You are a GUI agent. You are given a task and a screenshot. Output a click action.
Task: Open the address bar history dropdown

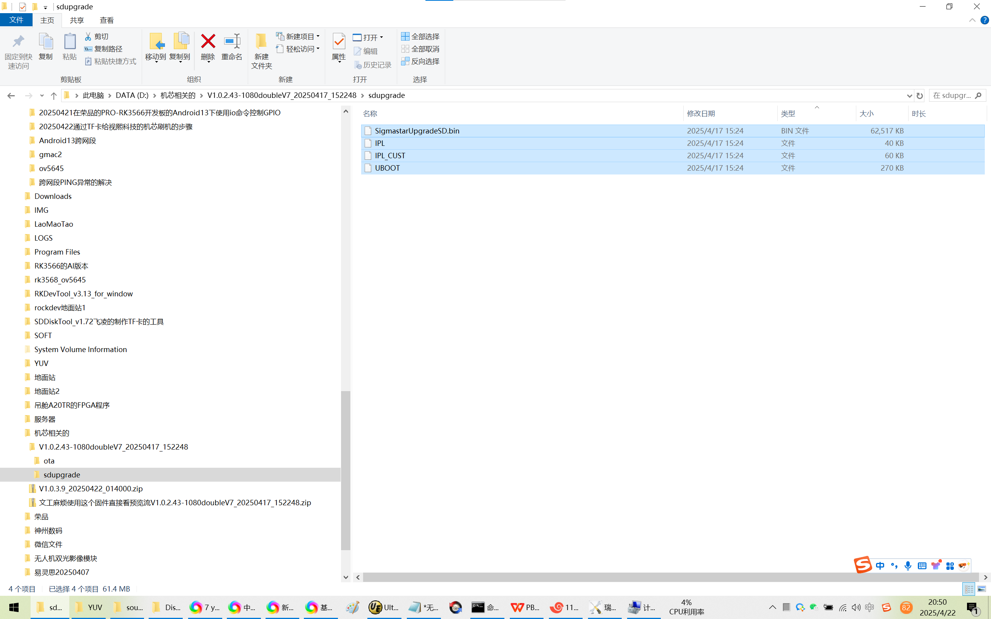coord(909,96)
